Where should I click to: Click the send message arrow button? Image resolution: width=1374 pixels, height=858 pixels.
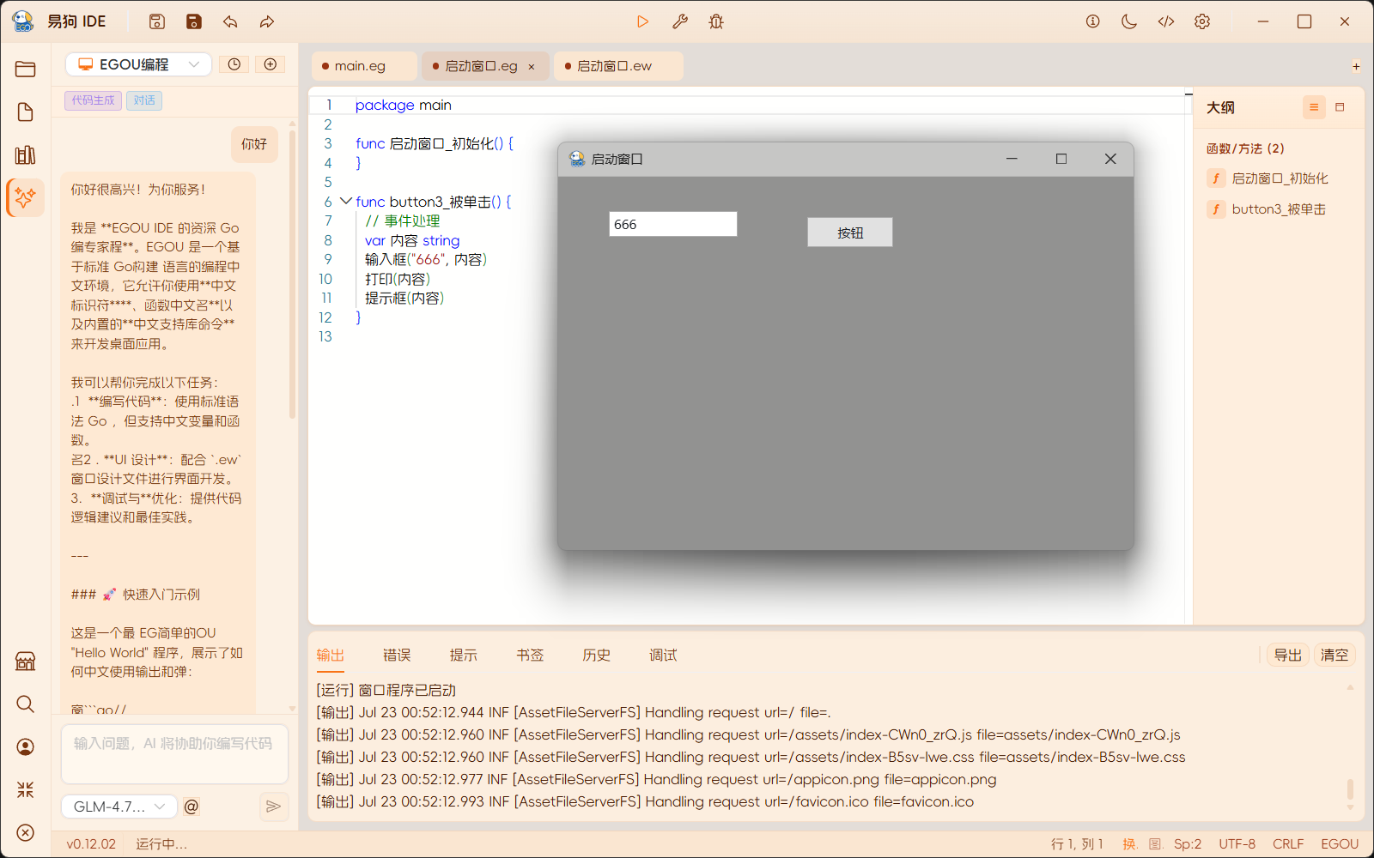click(x=273, y=807)
